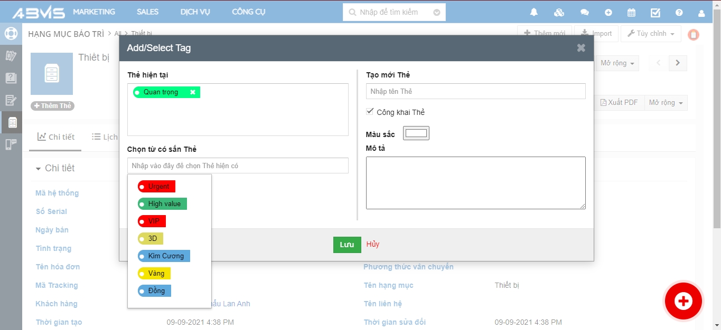The width and height of the screenshot is (721, 330).
Task: Collapse the Chi tiết section
Action: (x=38, y=169)
